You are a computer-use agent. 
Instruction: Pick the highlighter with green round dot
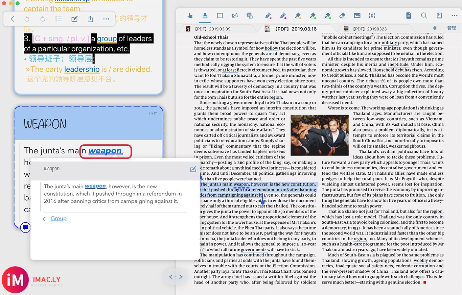pos(313,16)
